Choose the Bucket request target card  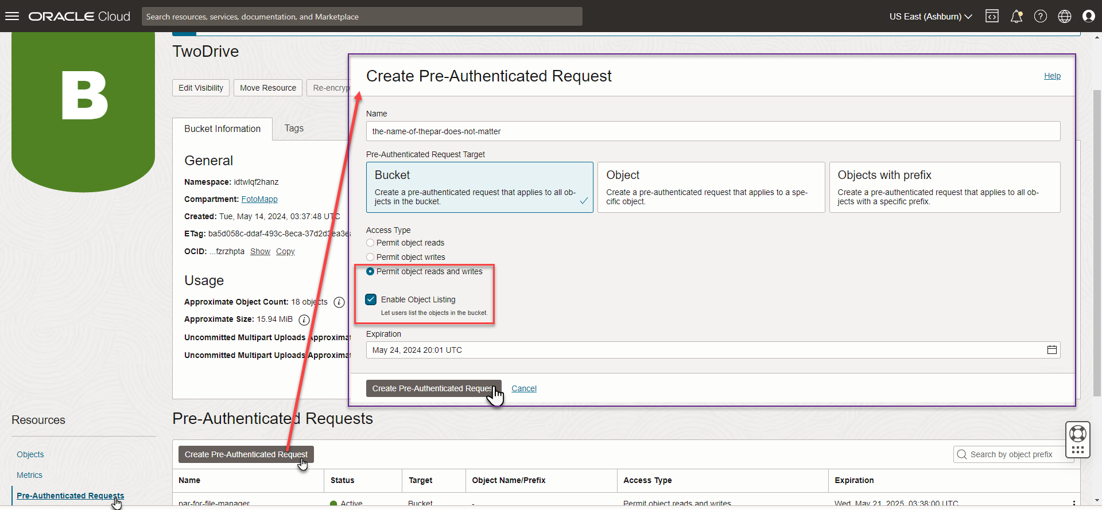point(480,188)
